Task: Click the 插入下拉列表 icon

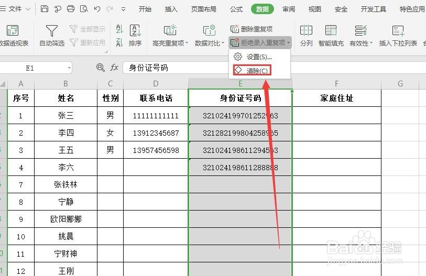Action: pyautogui.click(x=398, y=30)
